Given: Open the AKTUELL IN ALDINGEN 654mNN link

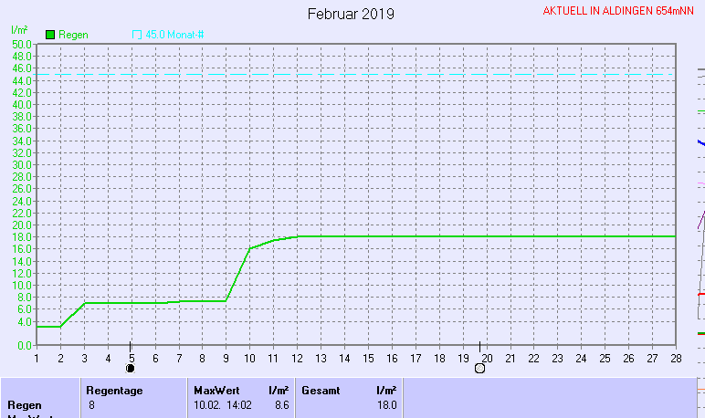Looking at the screenshot, I should [617, 11].
